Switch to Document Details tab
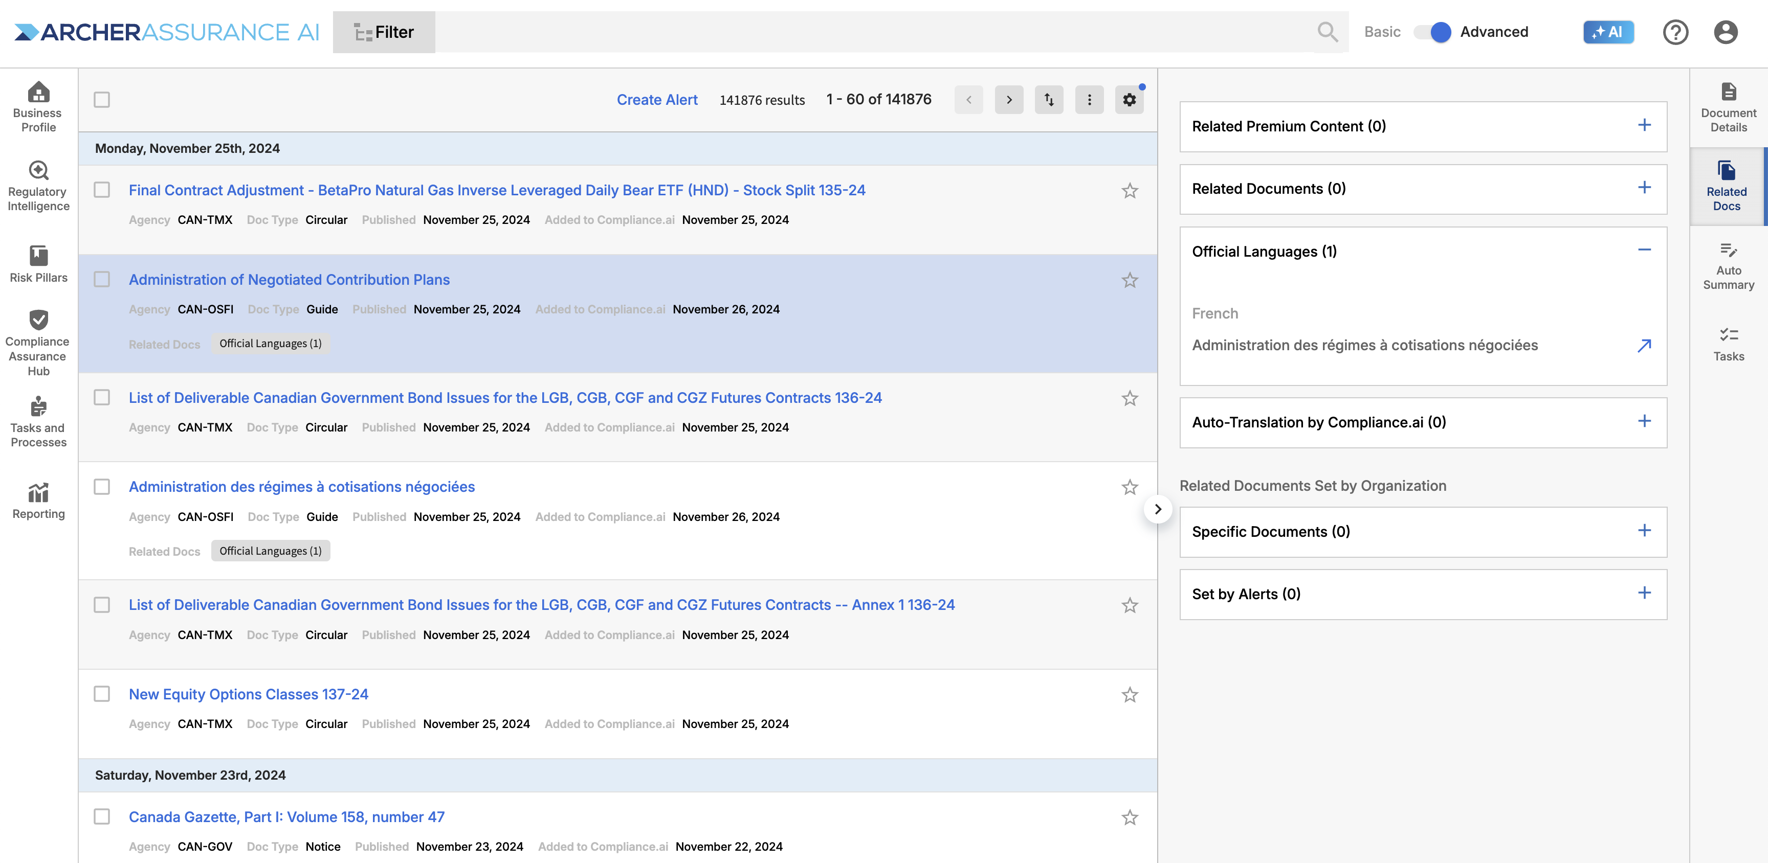The image size is (1768, 863). 1728,107
